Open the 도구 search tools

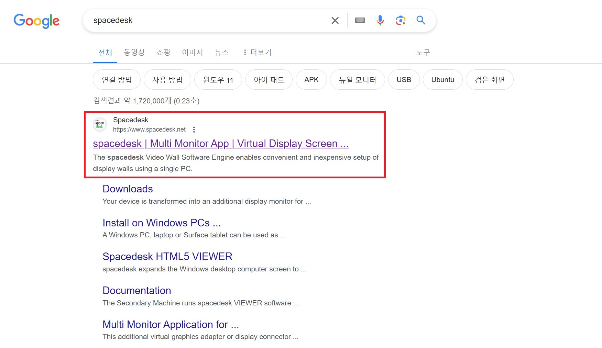pos(423,52)
